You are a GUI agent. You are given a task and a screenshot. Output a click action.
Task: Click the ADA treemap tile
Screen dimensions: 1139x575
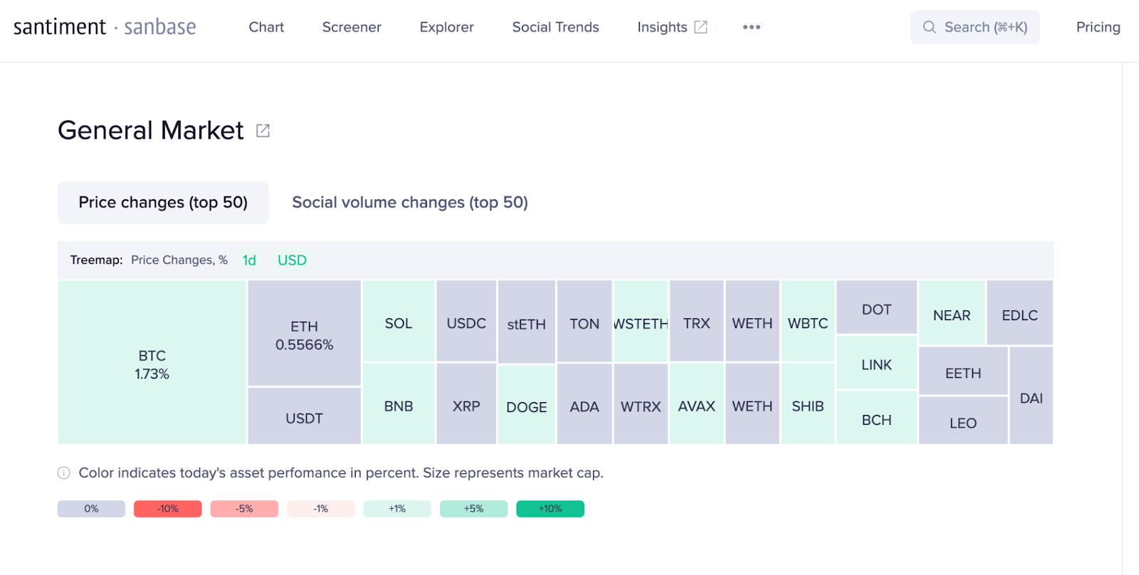point(584,404)
